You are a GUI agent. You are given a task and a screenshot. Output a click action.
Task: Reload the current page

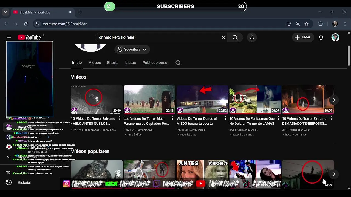click(26, 24)
